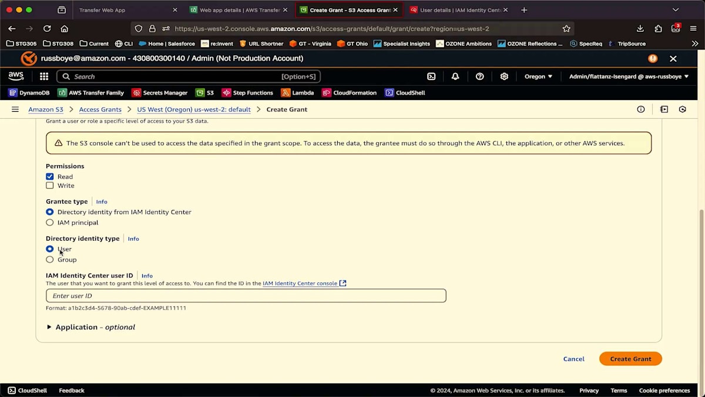Open Info link next to Directory identity type
The height and width of the screenshot is (397, 705).
pos(133,239)
